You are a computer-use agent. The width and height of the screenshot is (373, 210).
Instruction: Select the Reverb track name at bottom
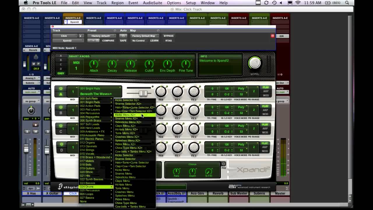(218, 193)
